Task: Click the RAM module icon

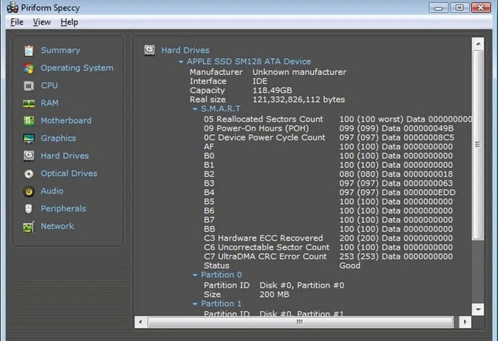Action: pyautogui.click(x=29, y=103)
